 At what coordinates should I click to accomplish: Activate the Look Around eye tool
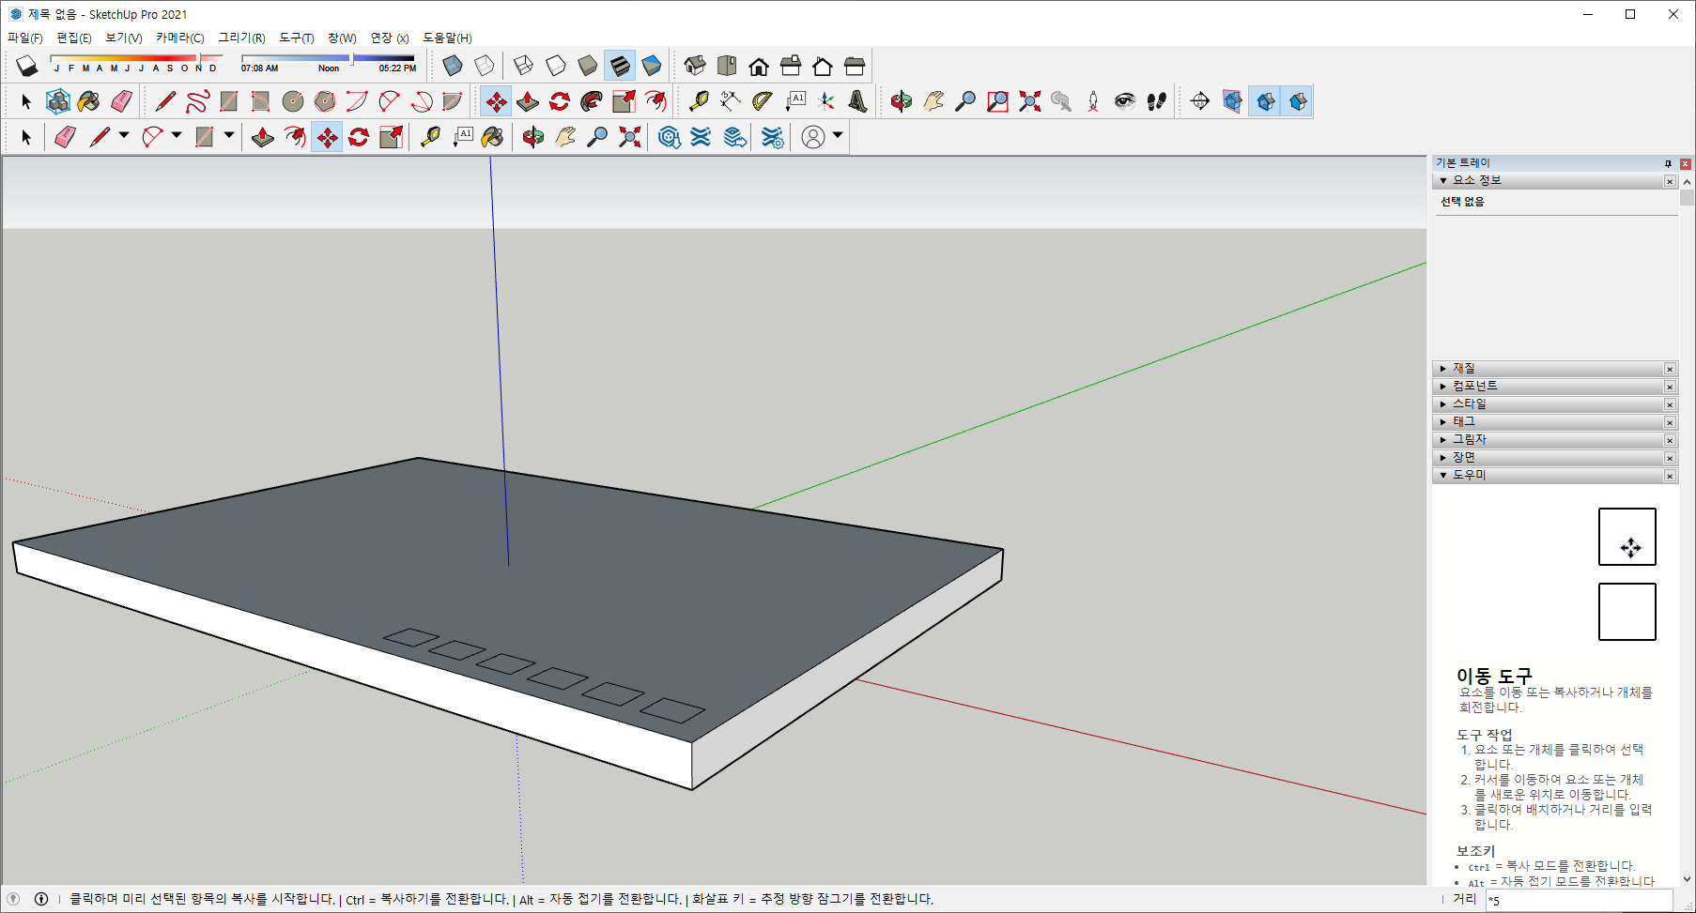[1125, 101]
